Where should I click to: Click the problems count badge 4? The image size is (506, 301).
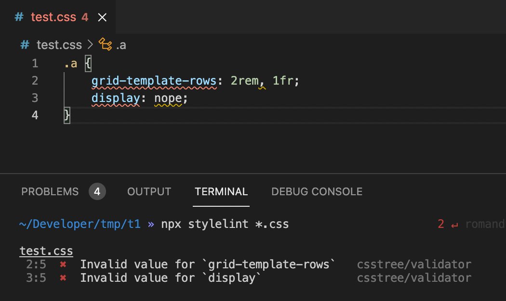[97, 191]
